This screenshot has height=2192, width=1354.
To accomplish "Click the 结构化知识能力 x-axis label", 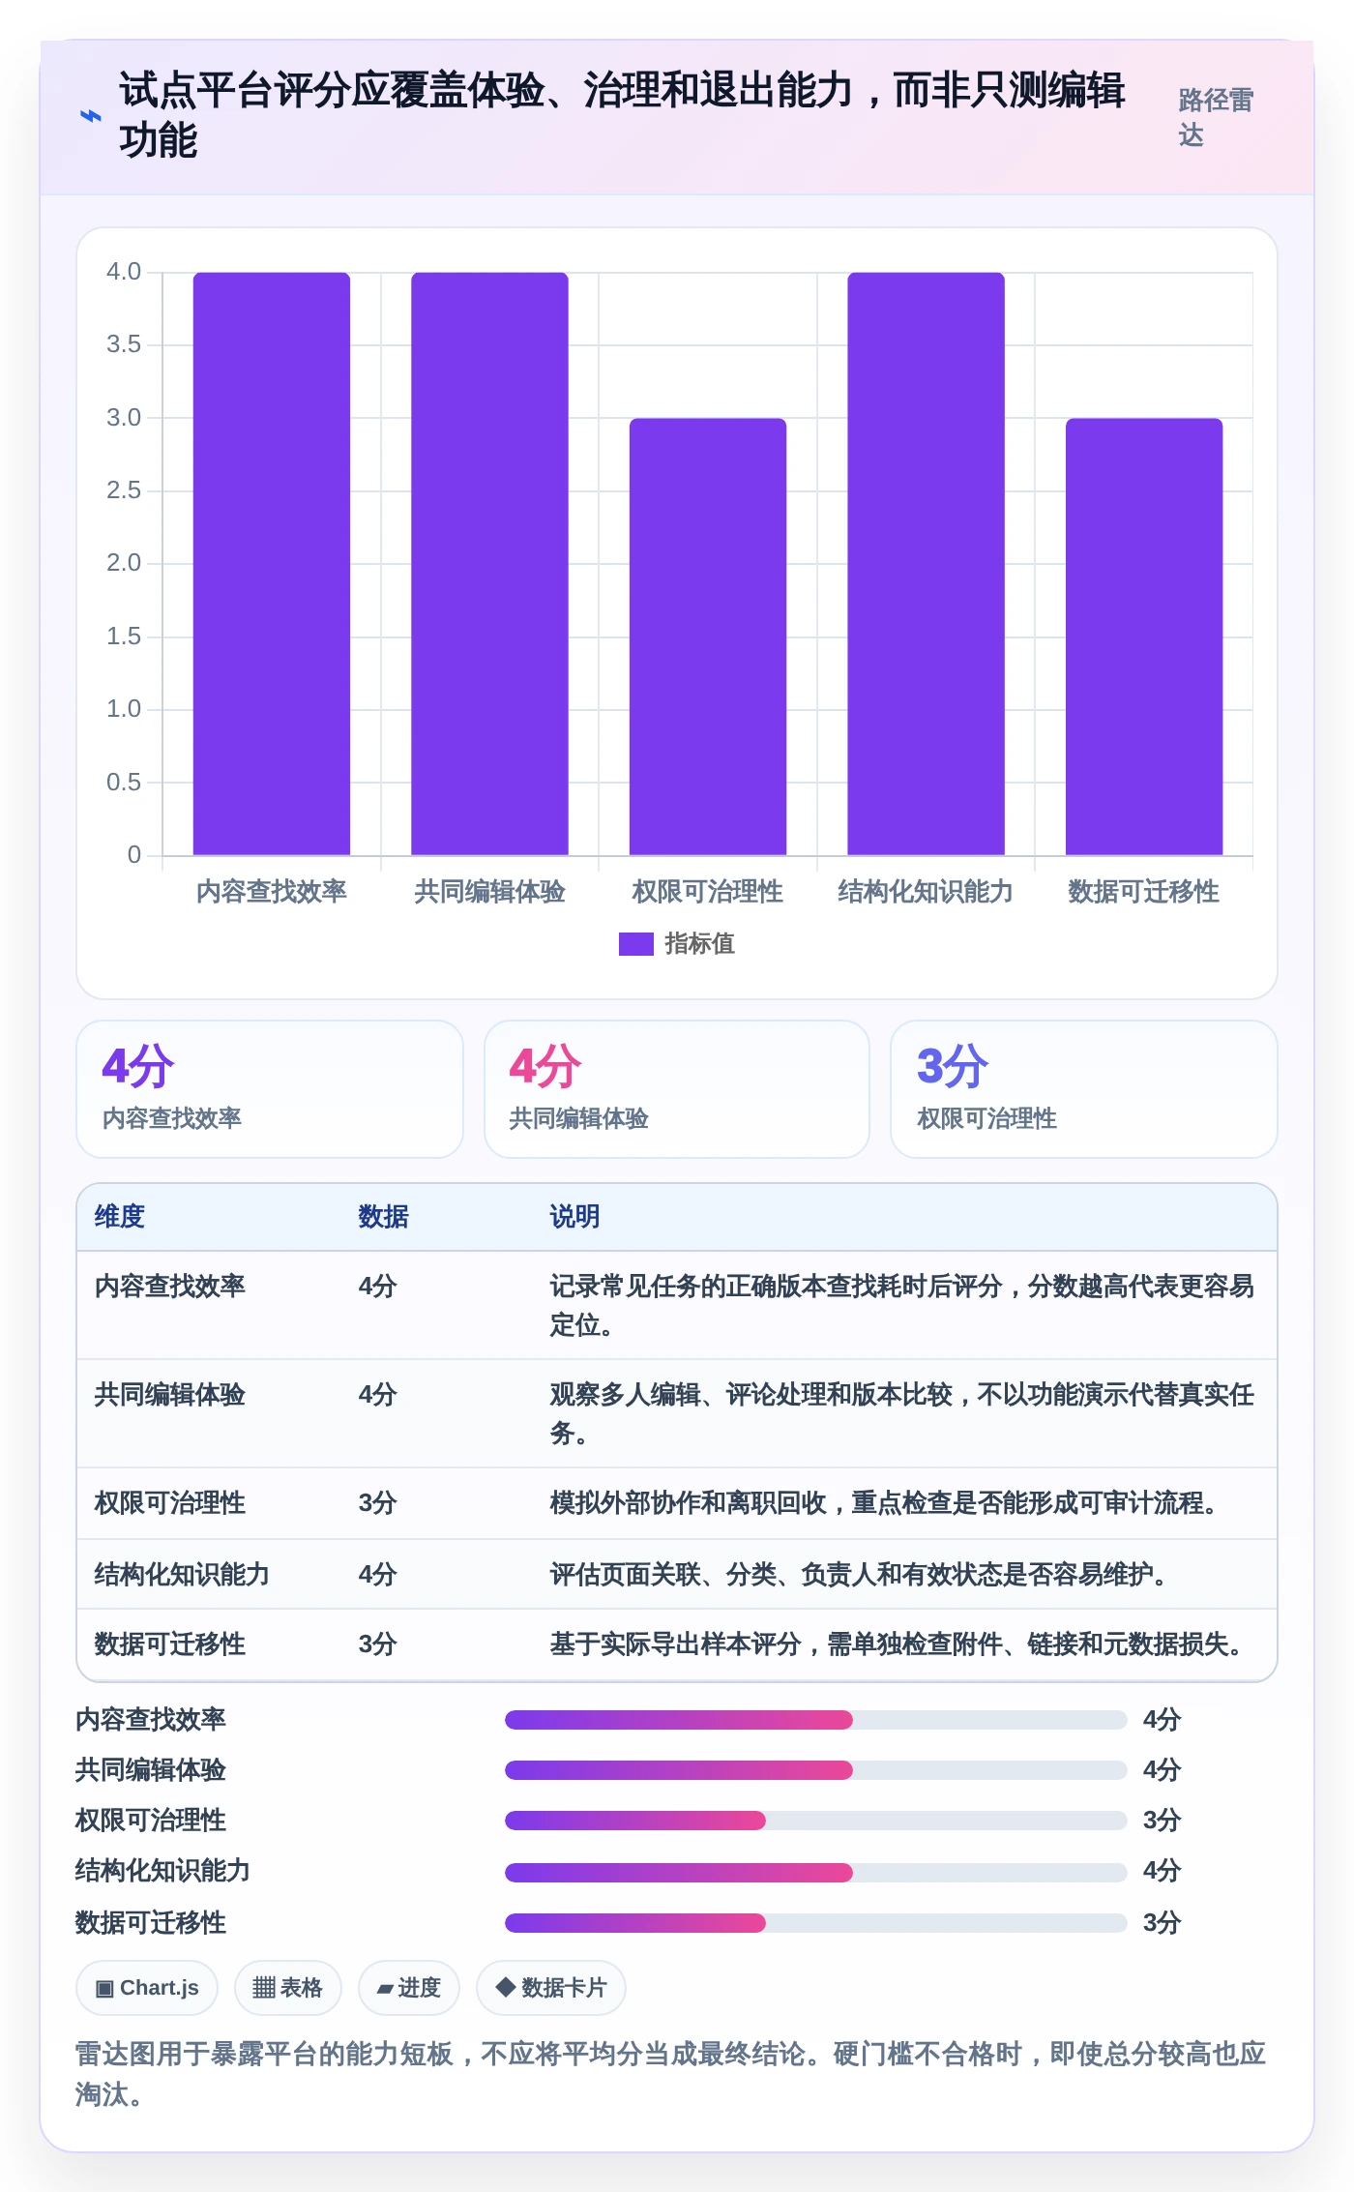I will (x=926, y=892).
